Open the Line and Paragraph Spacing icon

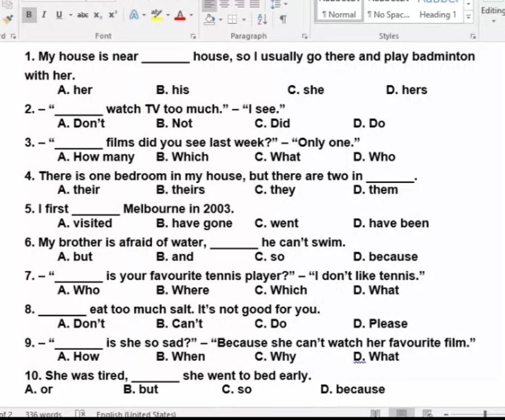pos(275,4)
